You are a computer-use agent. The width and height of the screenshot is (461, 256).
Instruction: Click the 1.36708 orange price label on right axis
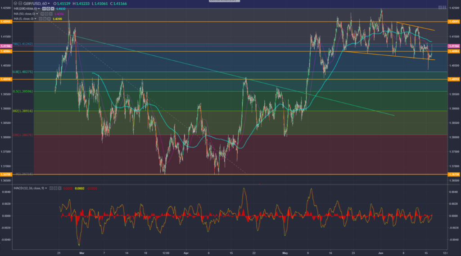point(454,174)
